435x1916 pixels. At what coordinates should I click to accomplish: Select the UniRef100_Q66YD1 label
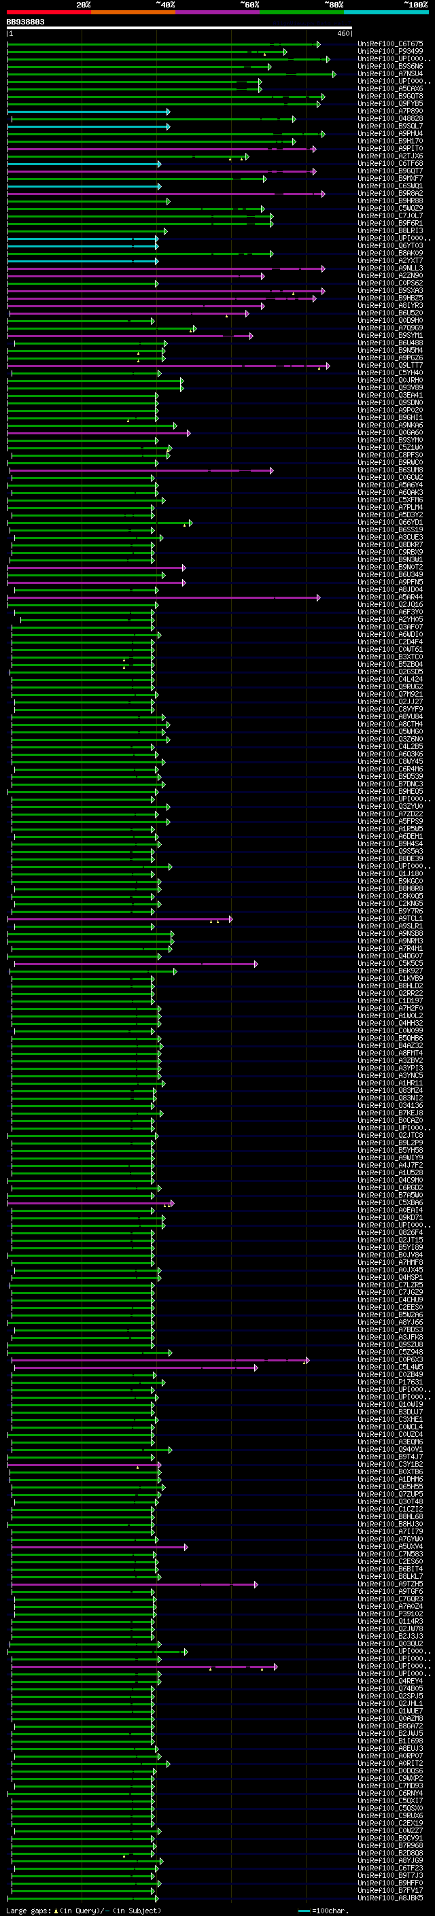[x=390, y=522]
